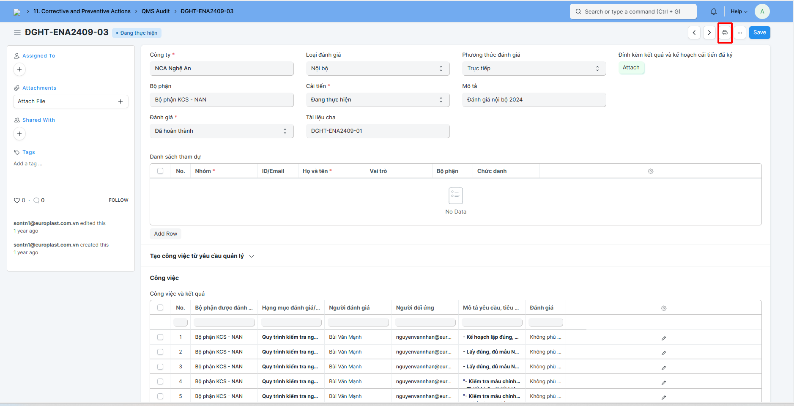
Task: Tick the checkbox for row 4
Action: pyautogui.click(x=160, y=381)
